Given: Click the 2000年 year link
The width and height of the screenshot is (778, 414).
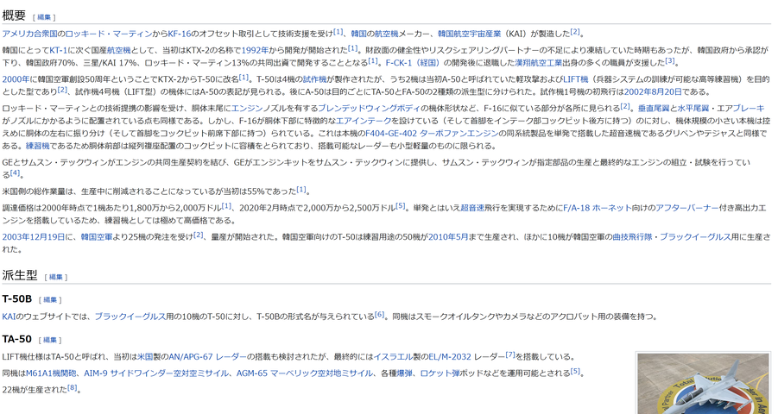Looking at the screenshot, I should [16, 79].
